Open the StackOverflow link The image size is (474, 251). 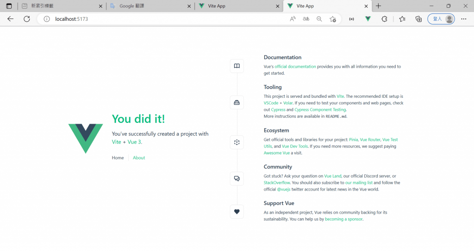pos(277,183)
